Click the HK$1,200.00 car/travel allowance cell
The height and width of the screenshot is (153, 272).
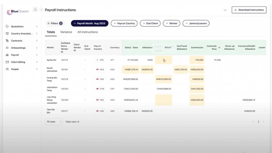(181, 69)
